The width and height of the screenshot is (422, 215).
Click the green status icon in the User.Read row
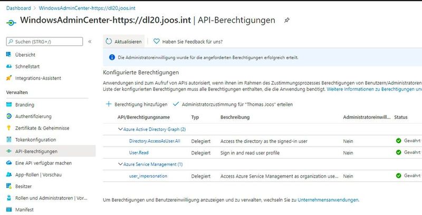[399, 152]
